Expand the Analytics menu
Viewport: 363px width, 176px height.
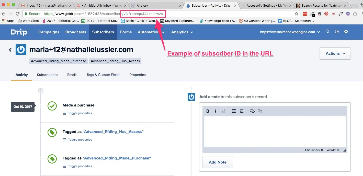tap(182, 32)
